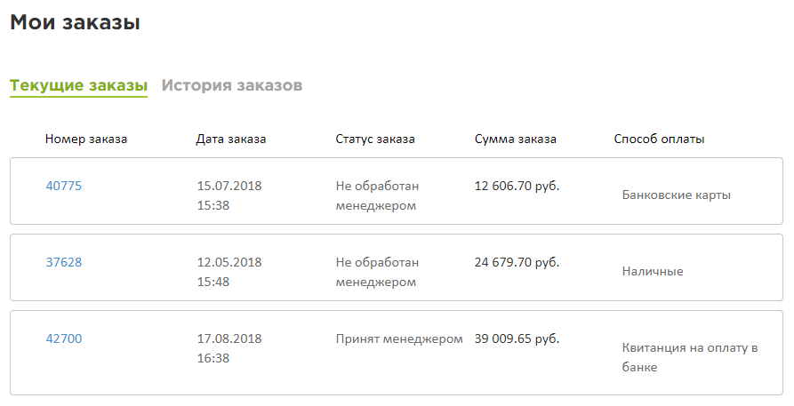Click the Номер заказа column header
Viewport: 794px width, 406px height.
(86, 139)
